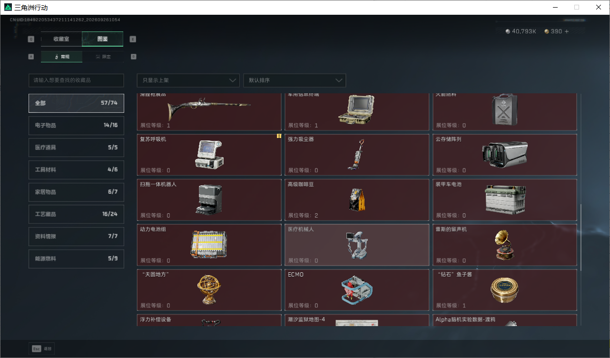Click the 16/24 count on 工艺藏品

pyautogui.click(x=110, y=214)
